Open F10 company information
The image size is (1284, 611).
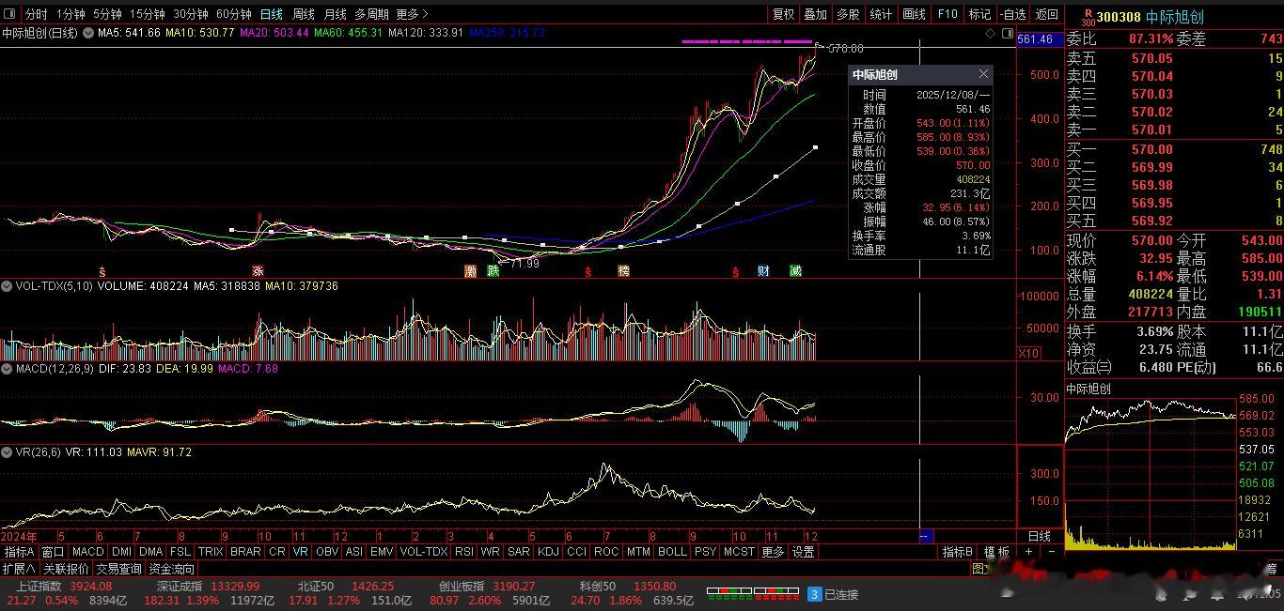(947, 14)
